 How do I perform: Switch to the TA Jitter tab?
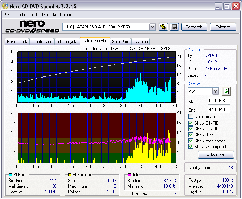pyautogui.click(x=141, y=42)
